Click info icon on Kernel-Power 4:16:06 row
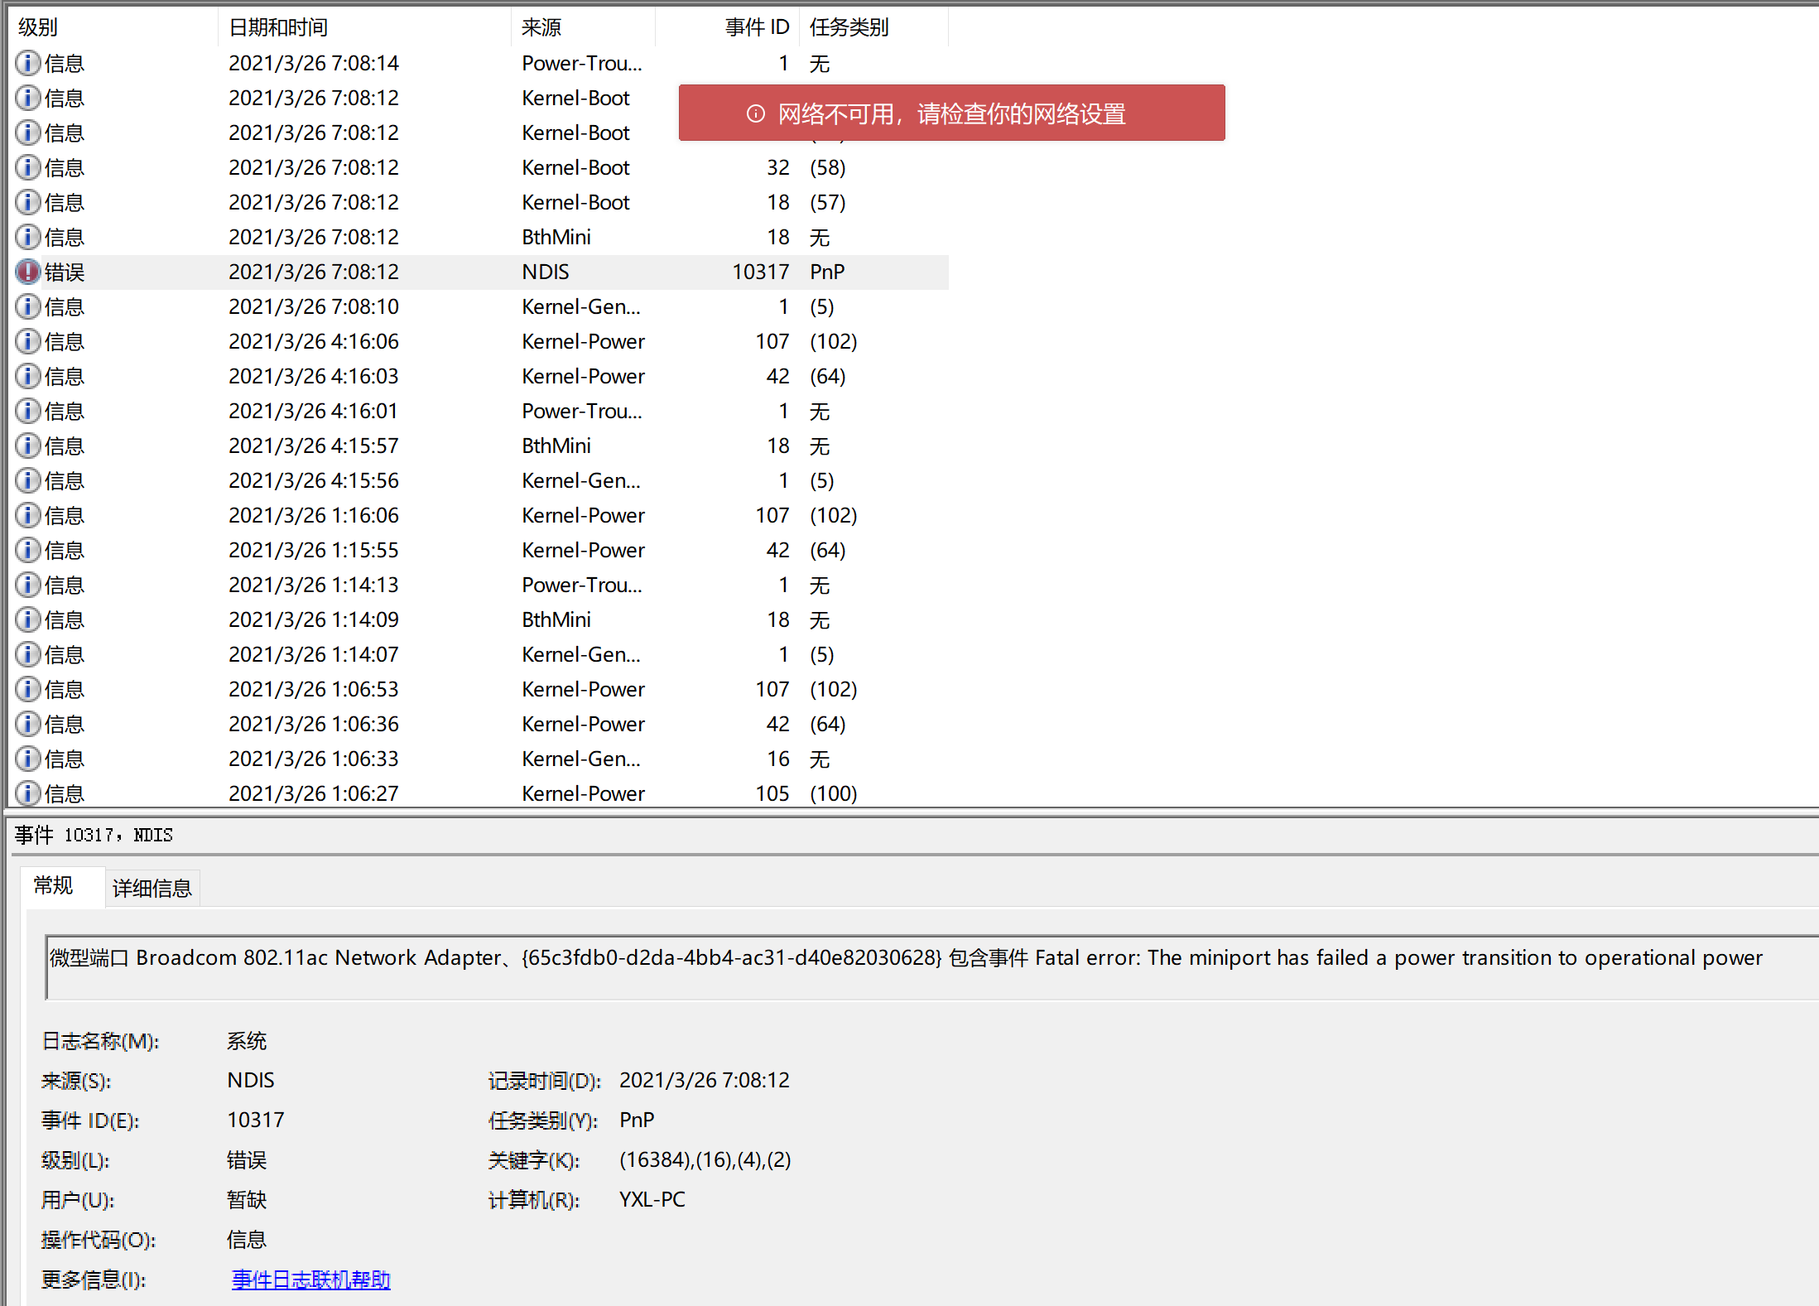 (x=28, y=341)
